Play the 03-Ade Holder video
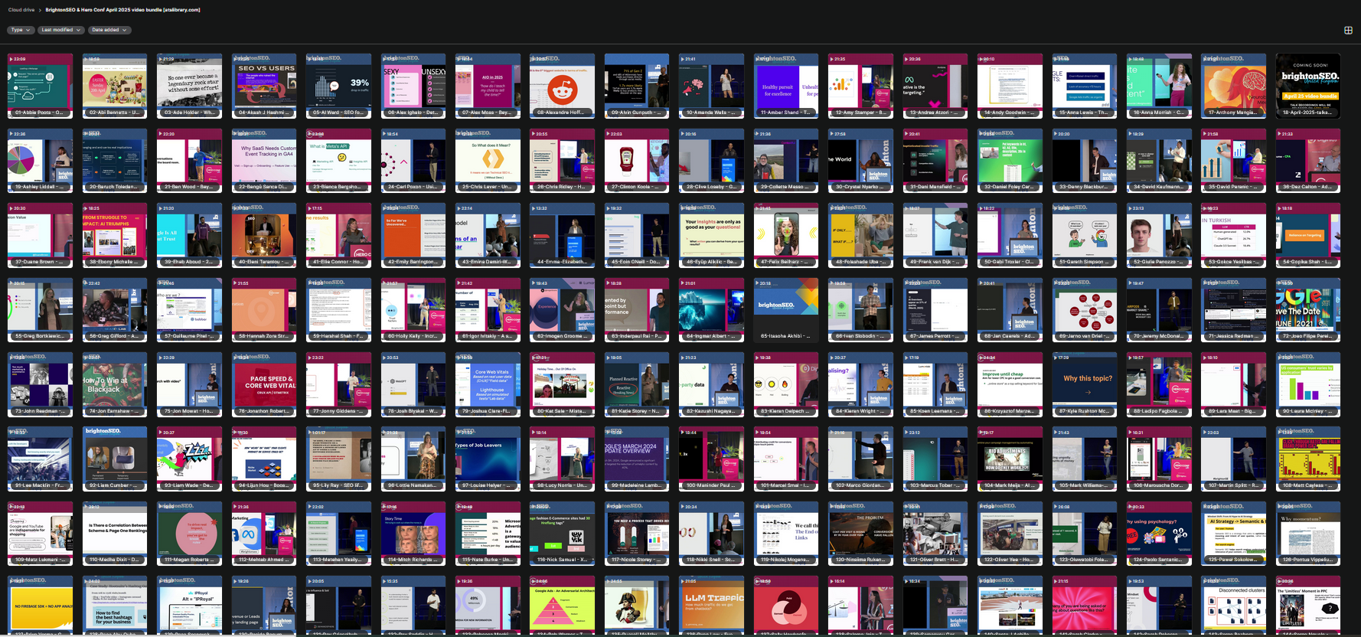Viewport: 1361px width, 637px height. coord(189,85)
